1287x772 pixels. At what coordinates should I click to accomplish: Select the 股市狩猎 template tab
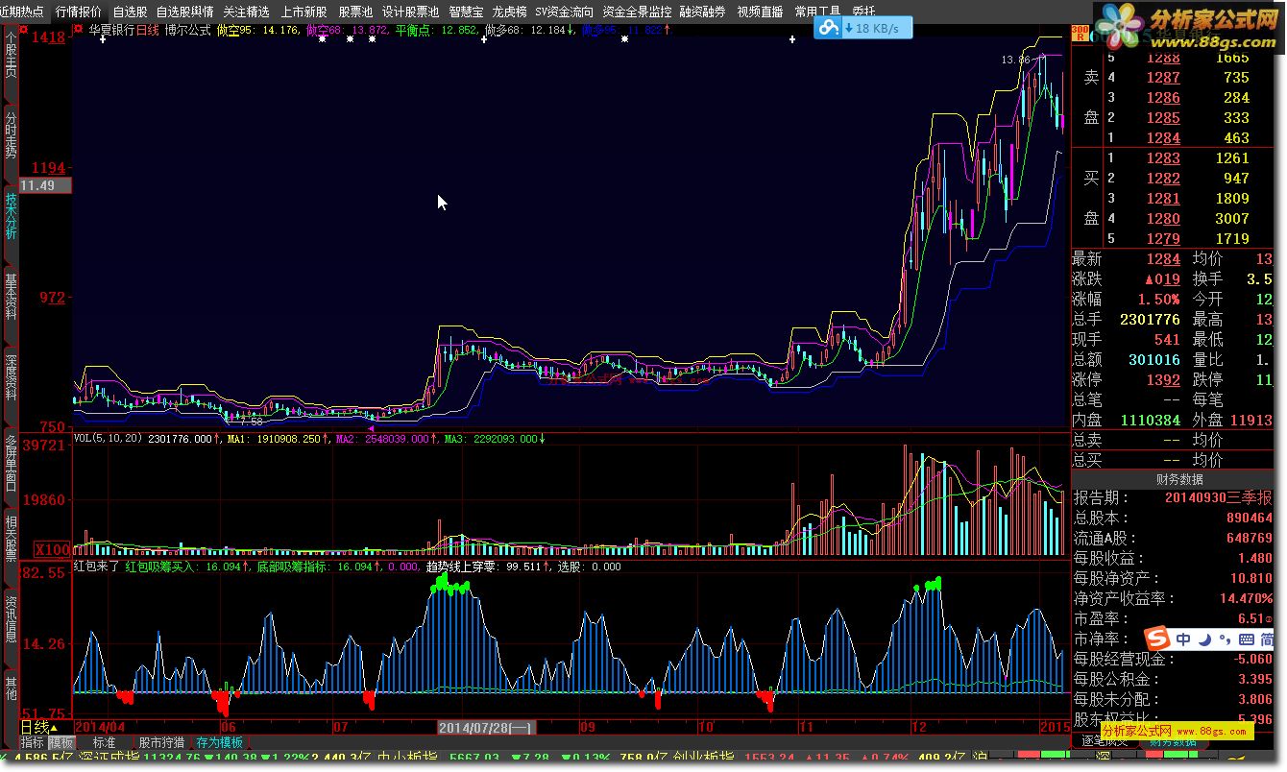pyautogui.click(x=161, y=742)
